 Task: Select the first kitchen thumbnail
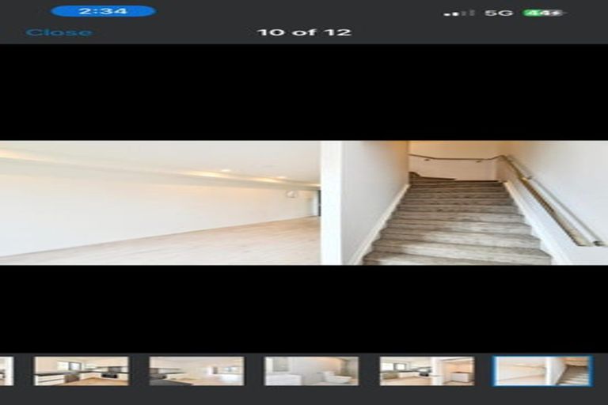coord(82,371)
